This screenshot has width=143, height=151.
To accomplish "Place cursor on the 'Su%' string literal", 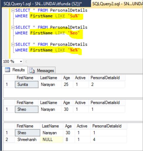I will 74,16.
